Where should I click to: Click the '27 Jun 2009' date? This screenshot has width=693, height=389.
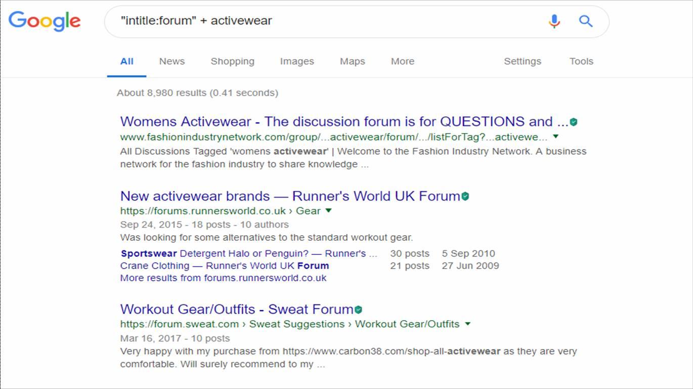(470, 266)
